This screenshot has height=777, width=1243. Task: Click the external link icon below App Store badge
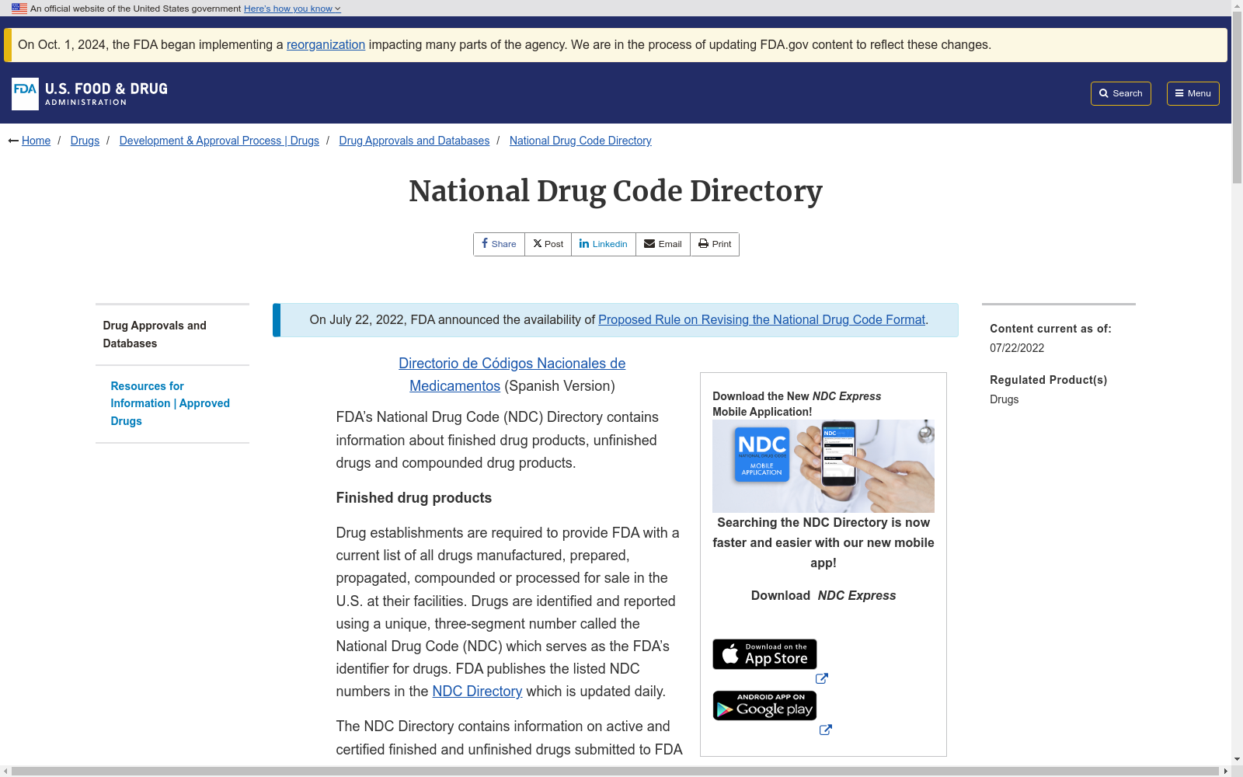pyautogui.click(x=821, y=678)
